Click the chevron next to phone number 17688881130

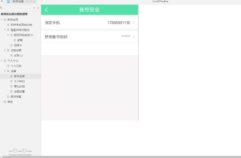(x=133, y=23)
